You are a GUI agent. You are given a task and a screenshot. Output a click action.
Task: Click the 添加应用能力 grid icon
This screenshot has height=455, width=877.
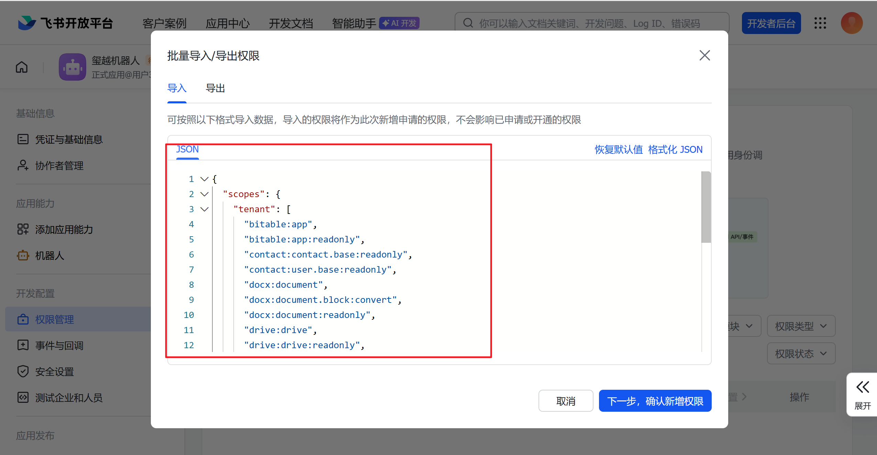coord(23,229)
